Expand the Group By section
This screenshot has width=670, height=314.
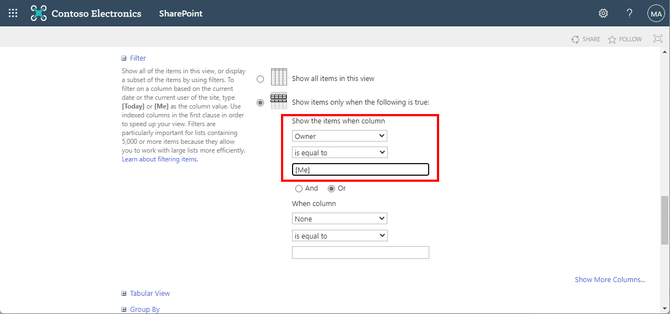point(124,310)
